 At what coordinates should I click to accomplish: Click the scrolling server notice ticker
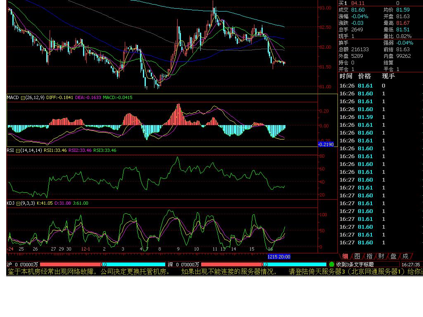tap(207, 272)
